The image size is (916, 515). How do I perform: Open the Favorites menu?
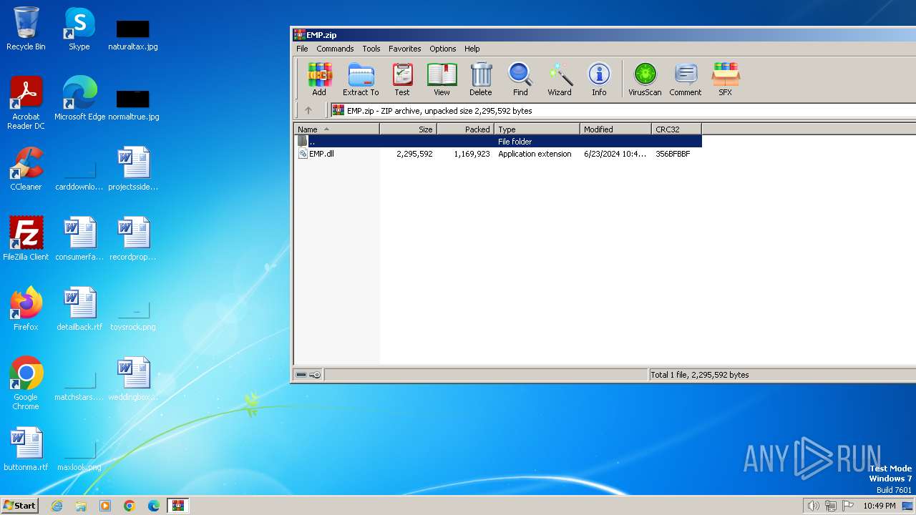[x=405, y=49]
